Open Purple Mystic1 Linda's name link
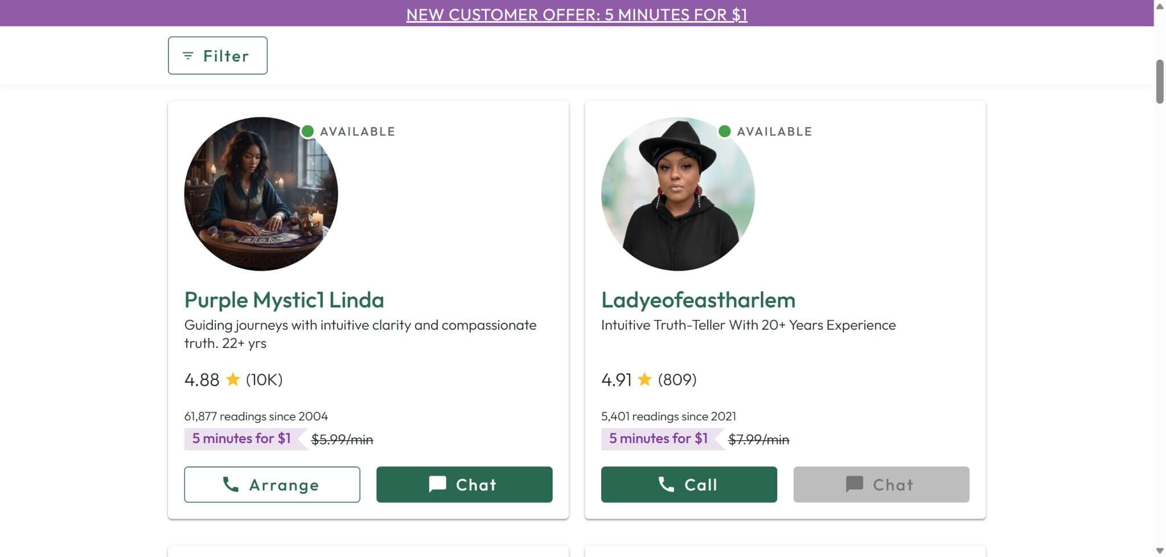 [284, 300]
